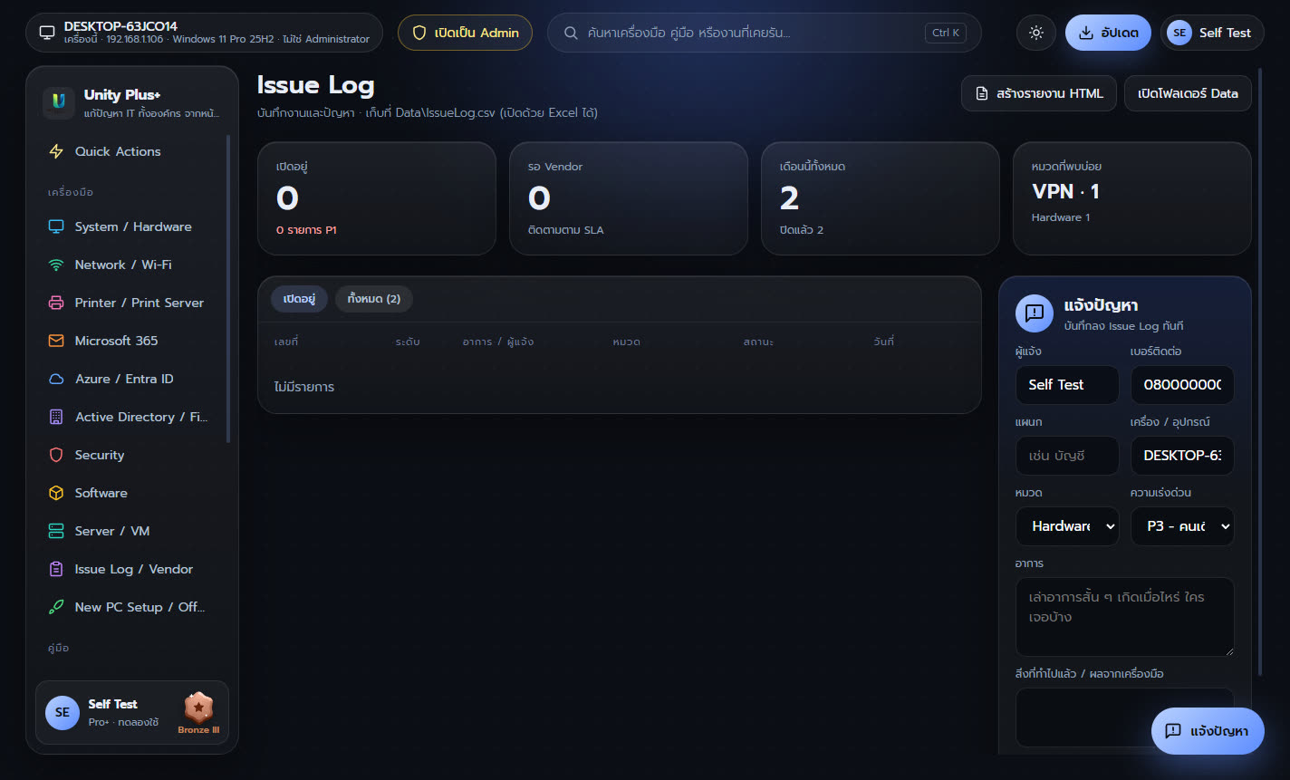
Task: Click the เปิดอยู่ 0 summary card
Action: point(377,198)
